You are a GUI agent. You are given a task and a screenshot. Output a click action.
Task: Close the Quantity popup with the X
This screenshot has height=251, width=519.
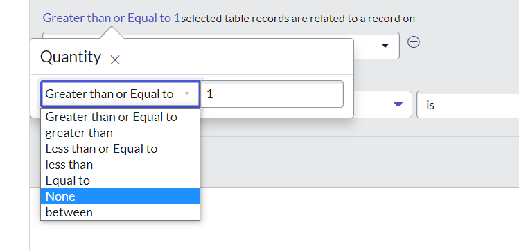(x=115, y=60)
